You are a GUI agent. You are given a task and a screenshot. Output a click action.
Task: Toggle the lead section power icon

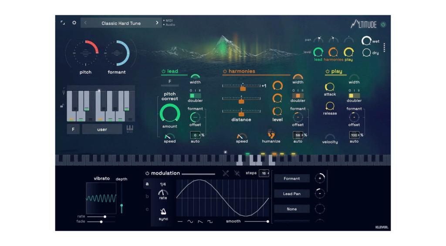click(x=164, y=71)
